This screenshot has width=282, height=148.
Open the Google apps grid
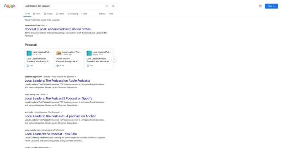click(x=260, y=6)
